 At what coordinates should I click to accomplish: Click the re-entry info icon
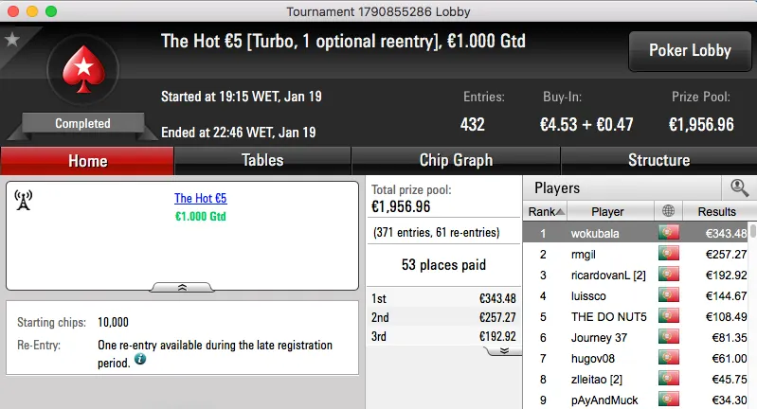[x=140, y=360]
